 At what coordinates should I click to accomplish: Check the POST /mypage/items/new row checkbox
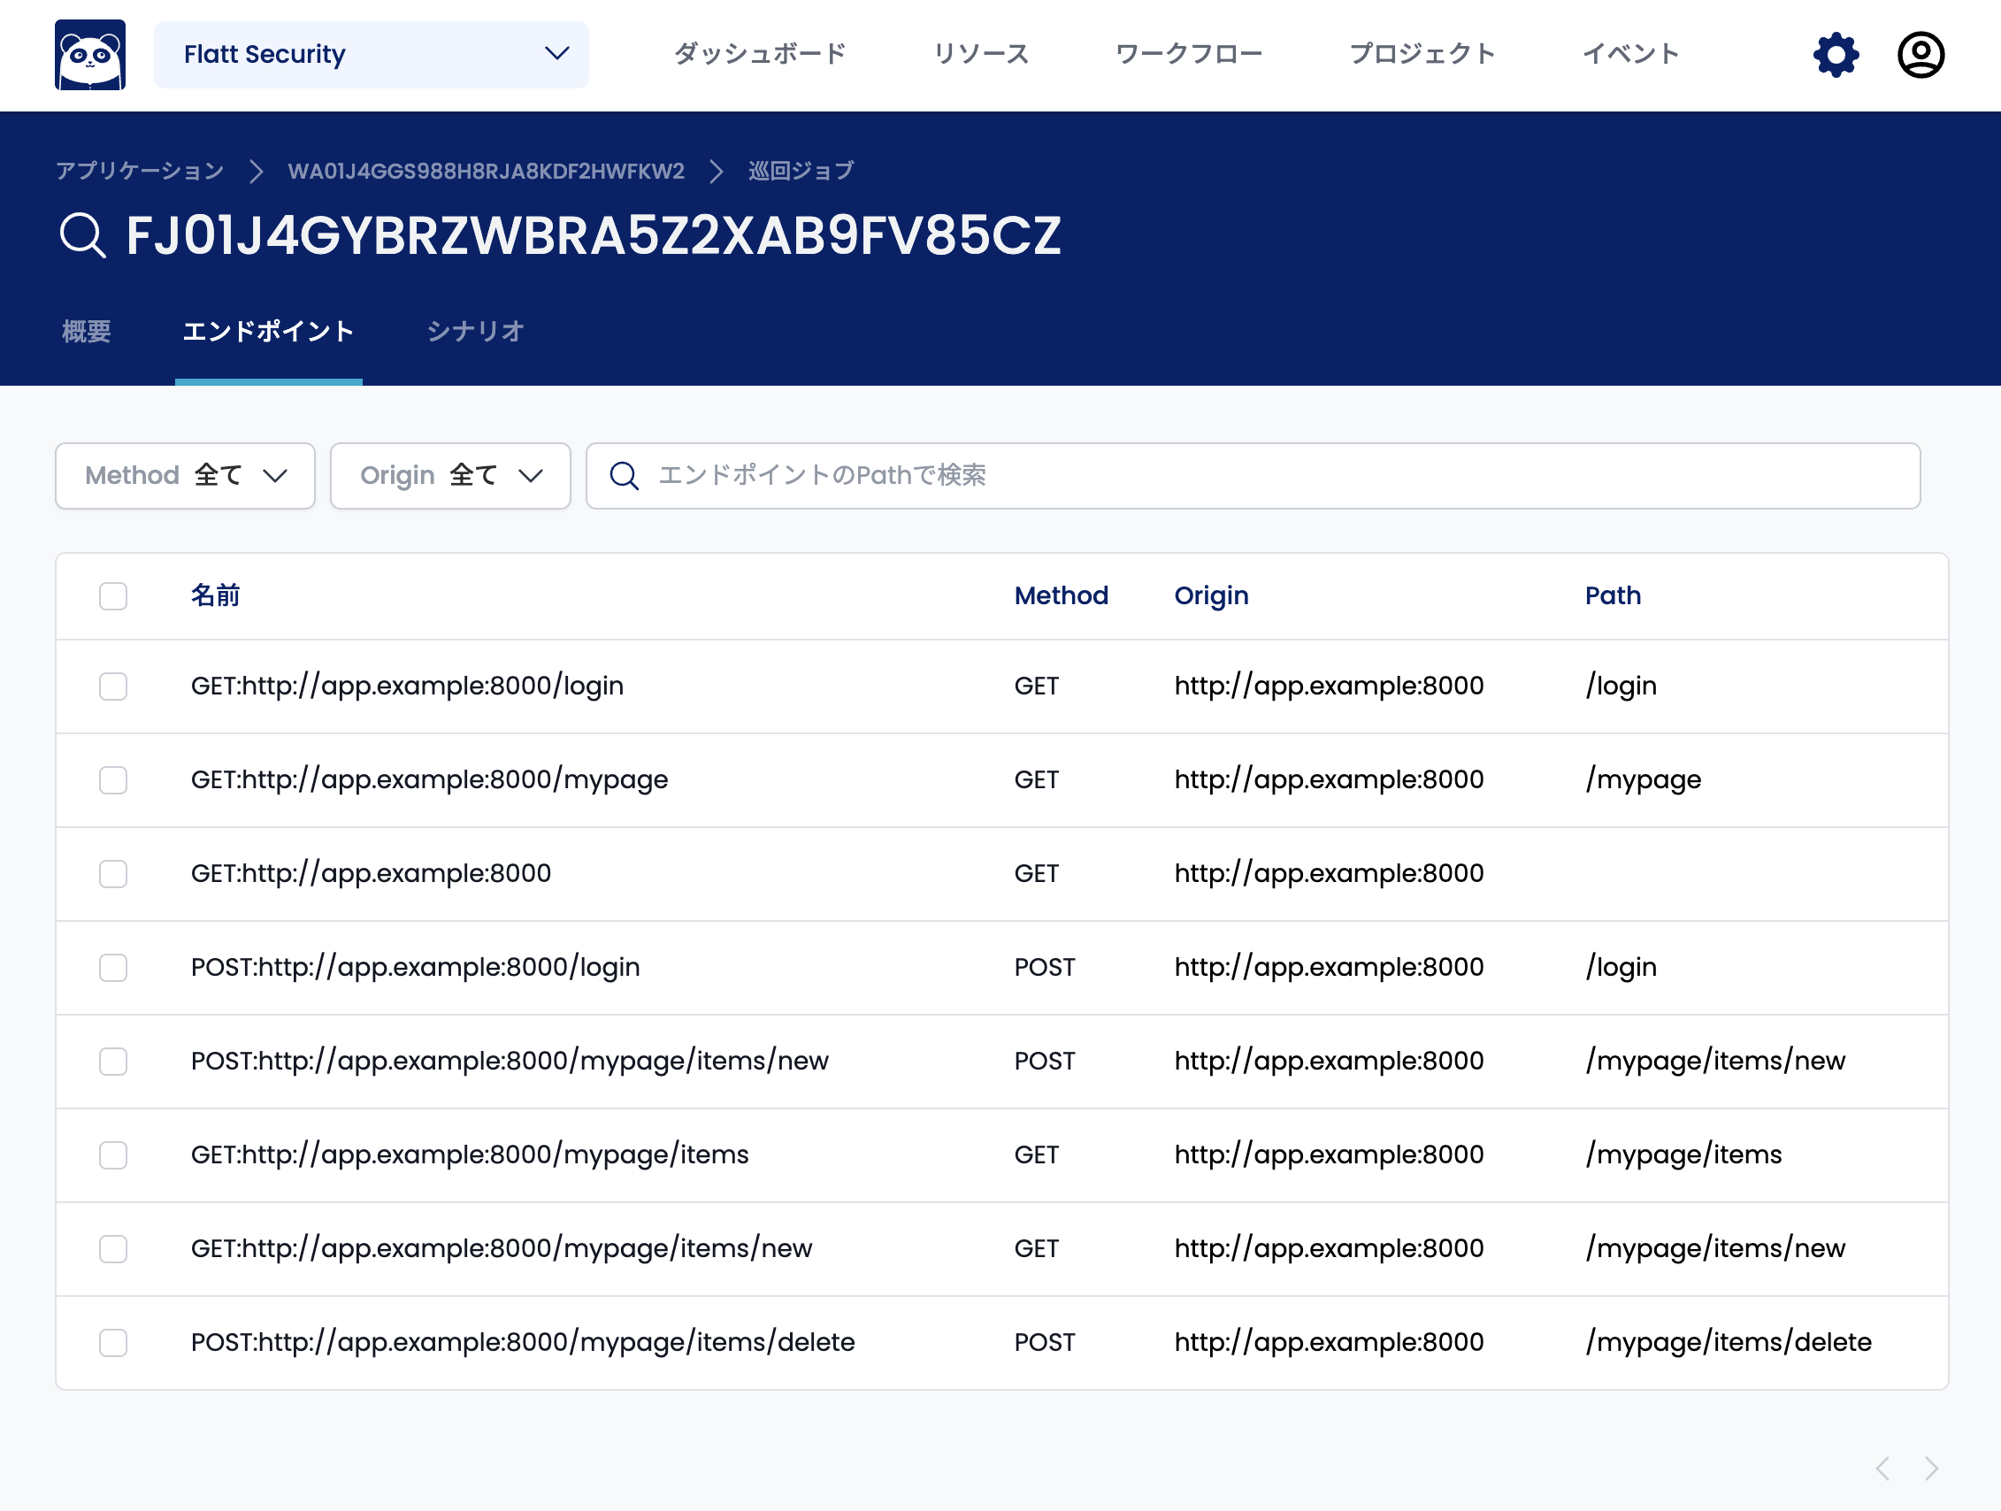113,1062
